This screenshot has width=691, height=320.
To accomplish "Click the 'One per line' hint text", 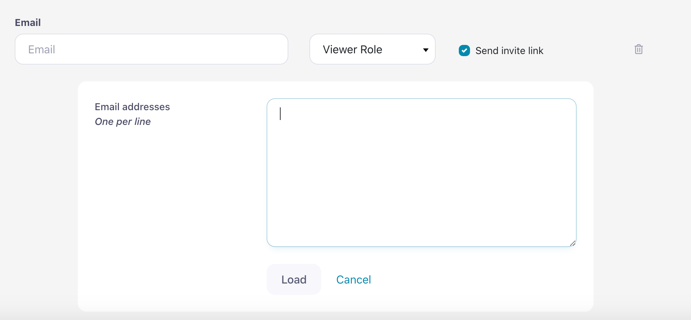I will tap(123, 121).
